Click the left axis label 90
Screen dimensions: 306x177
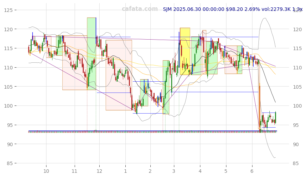(x=10, y=144)
